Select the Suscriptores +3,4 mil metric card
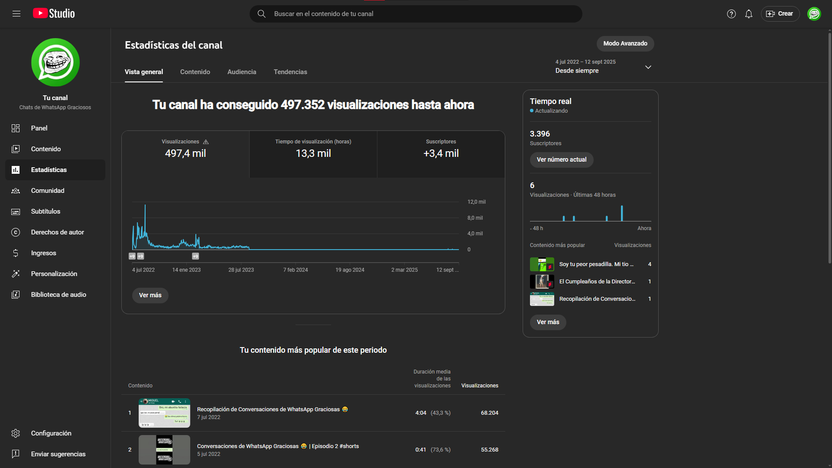Screen dimensions: 832x468 tap(441, 154)
